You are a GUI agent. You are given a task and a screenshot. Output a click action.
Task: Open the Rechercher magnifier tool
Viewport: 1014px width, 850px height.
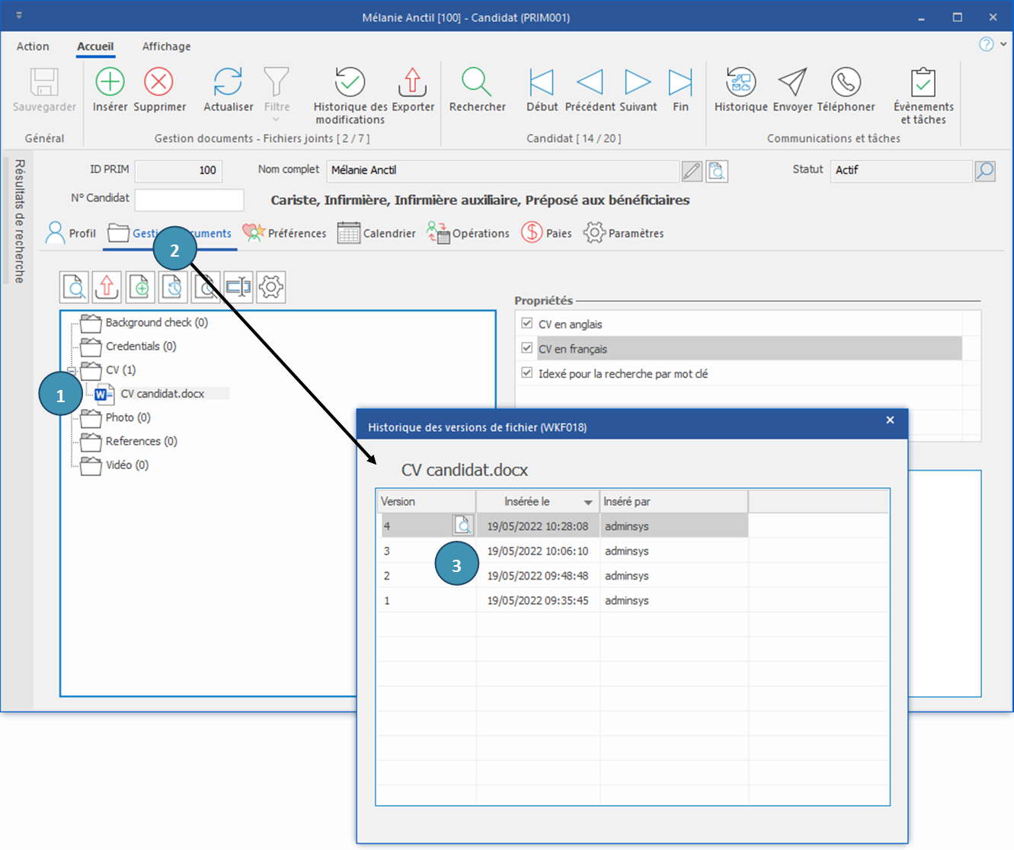(x=477, y=81)
